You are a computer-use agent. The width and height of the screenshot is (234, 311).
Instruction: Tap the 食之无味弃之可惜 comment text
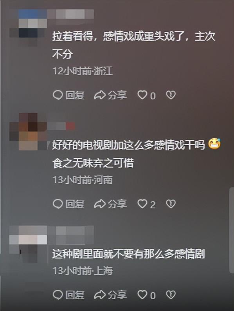[x=93, y=163]
